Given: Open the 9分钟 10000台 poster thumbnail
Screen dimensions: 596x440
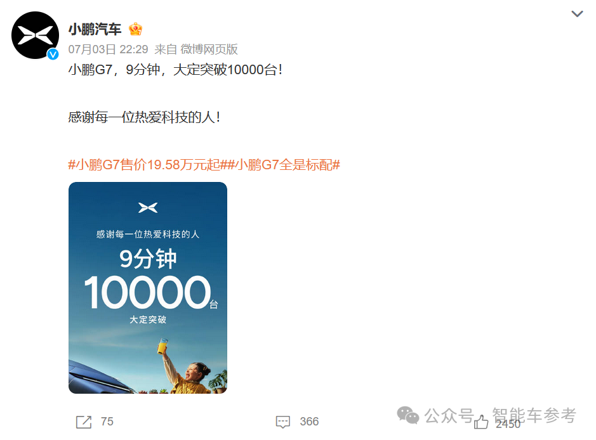Looking at the screenshot, I should click(148, 288).
